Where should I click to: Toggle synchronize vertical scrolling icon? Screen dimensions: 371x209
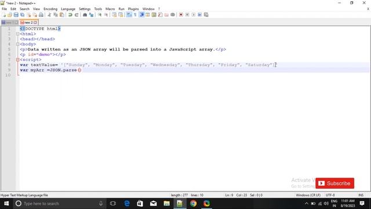tap(114, 15)
